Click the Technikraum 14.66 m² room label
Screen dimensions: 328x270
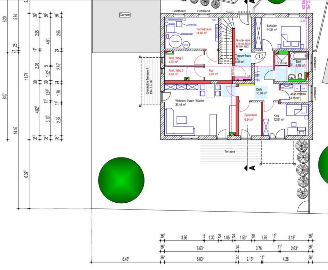tap(204, 31)
